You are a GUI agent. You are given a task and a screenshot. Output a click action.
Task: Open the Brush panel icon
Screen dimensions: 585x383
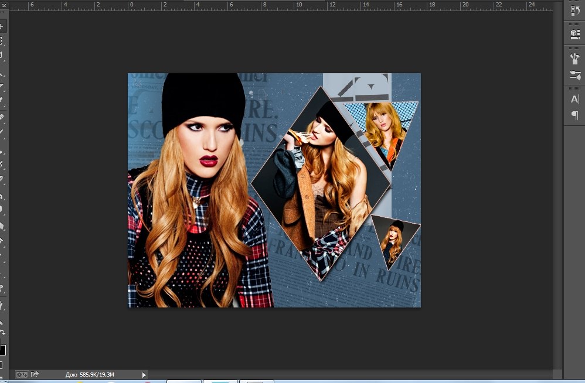click(x=574, y=76)
